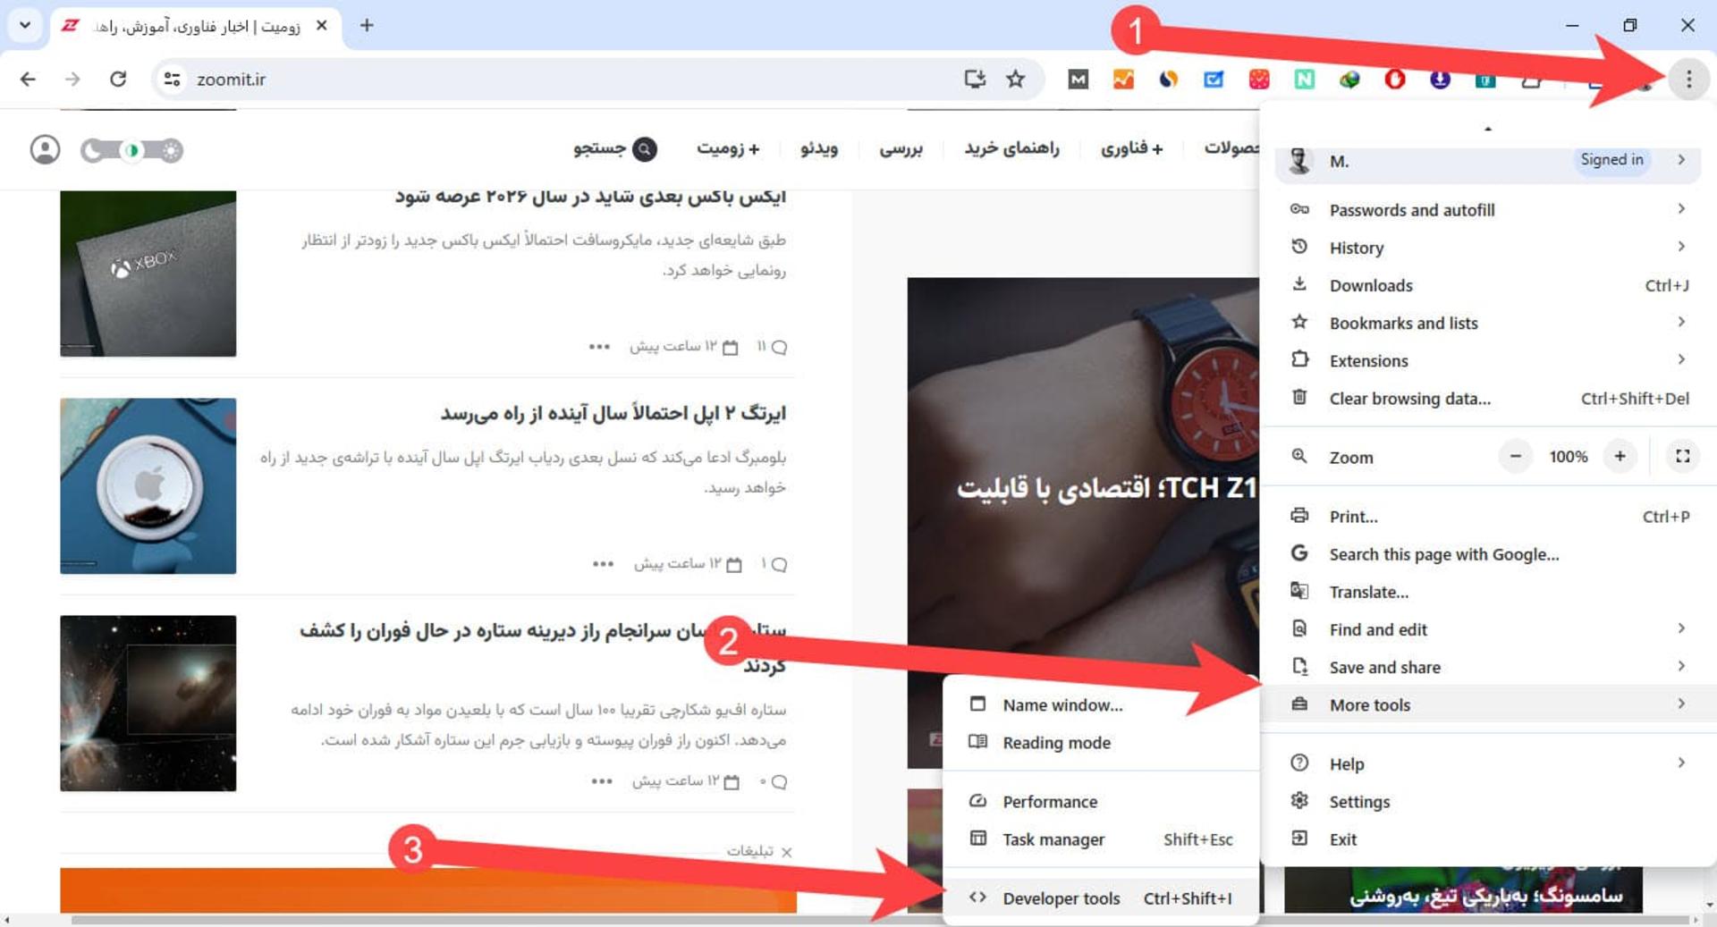The height and width of the screenshot is (927, 1717).
Task: Open the بررسی navigation link
Action: [x=901, y=148]
